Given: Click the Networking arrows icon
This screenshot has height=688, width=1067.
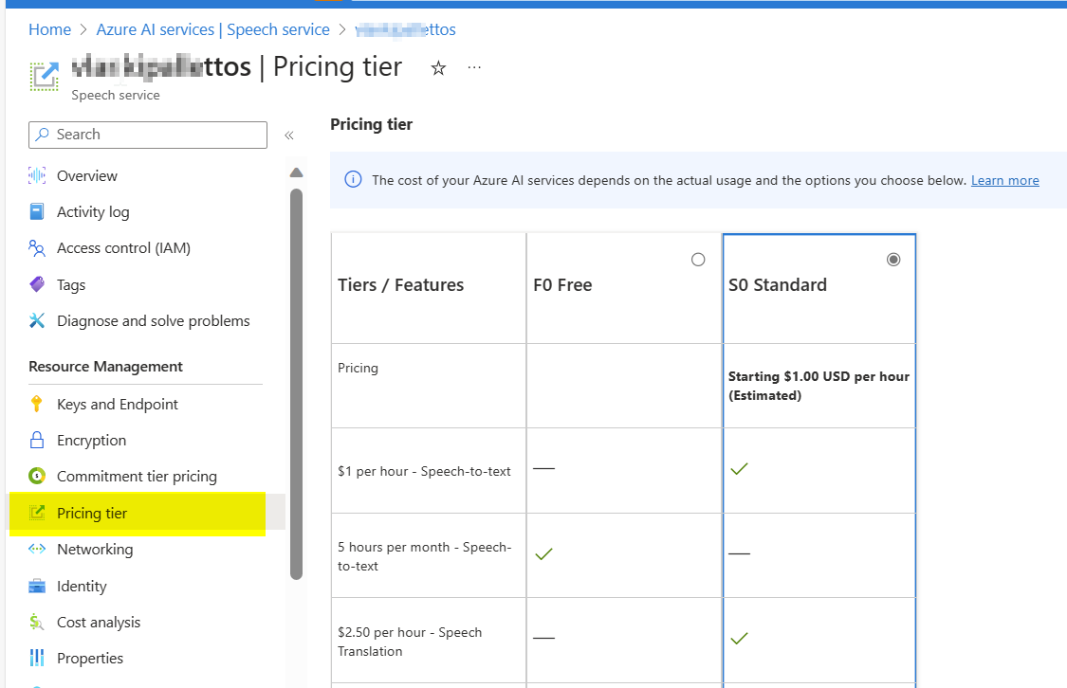Looking at the screenshot, I should [x=37, y=549].
